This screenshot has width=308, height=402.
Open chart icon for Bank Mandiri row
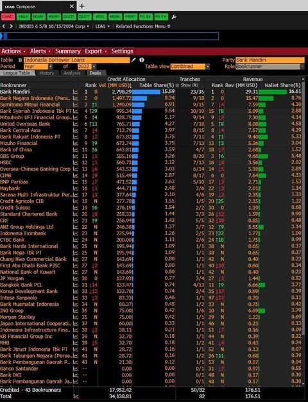[76, 92]
